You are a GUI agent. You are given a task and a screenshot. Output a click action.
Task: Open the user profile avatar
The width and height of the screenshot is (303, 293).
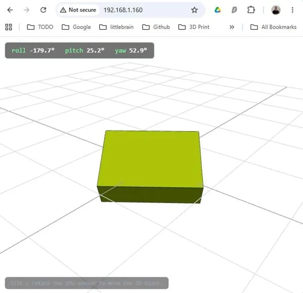coord(276,10)
